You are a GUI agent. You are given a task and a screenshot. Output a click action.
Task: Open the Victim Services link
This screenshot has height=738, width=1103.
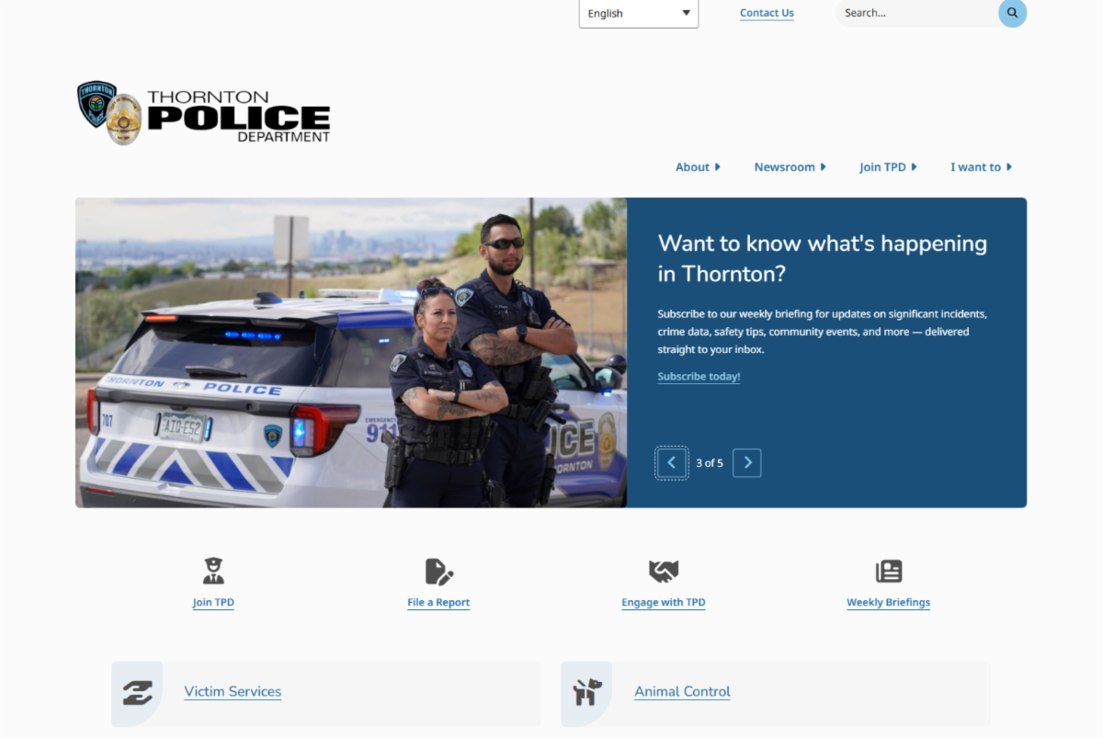click(x=233, y=692)
